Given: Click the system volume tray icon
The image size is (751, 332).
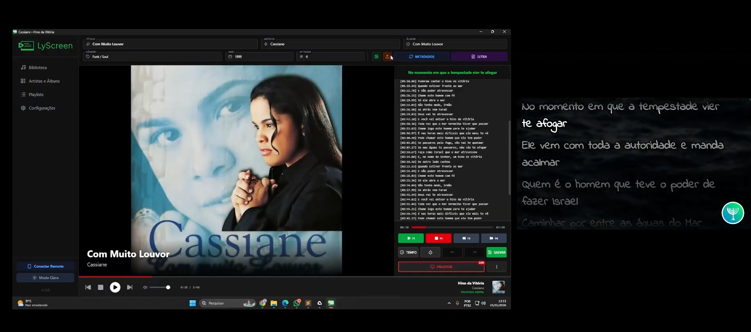Looking at the screenshot, I should 484,303.
